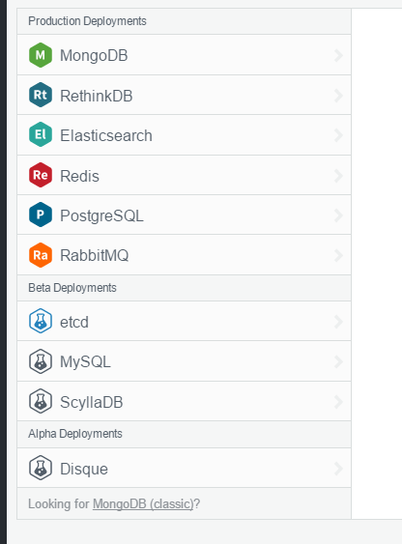Select the ScyllaDB beta deployment
The width and height of the screenshot is (402, 544).
click(x=185, y=401)
